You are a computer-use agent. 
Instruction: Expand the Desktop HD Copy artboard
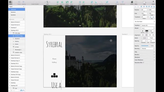(x=10, y=75)
